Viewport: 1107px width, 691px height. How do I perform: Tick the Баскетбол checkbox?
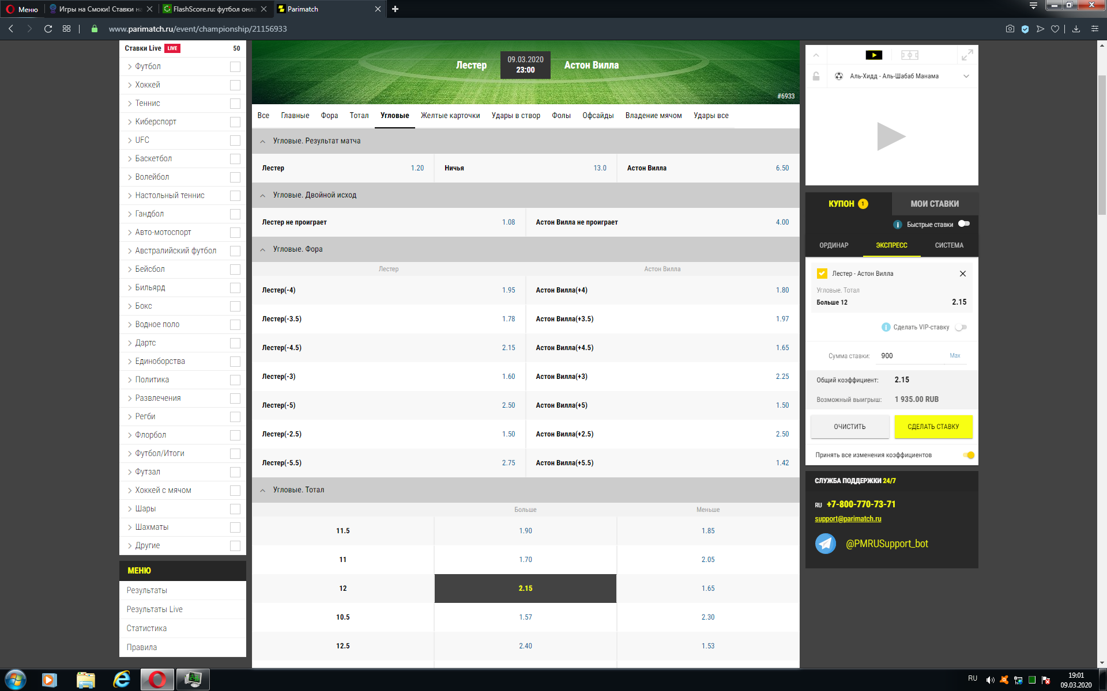coord(235,159)
